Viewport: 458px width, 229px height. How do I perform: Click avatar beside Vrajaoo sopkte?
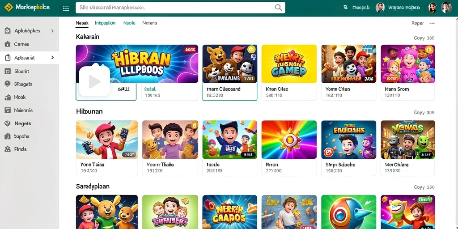coord(380,8)
